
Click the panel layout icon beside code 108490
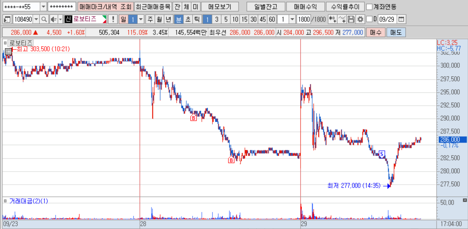tap(7, 19)
